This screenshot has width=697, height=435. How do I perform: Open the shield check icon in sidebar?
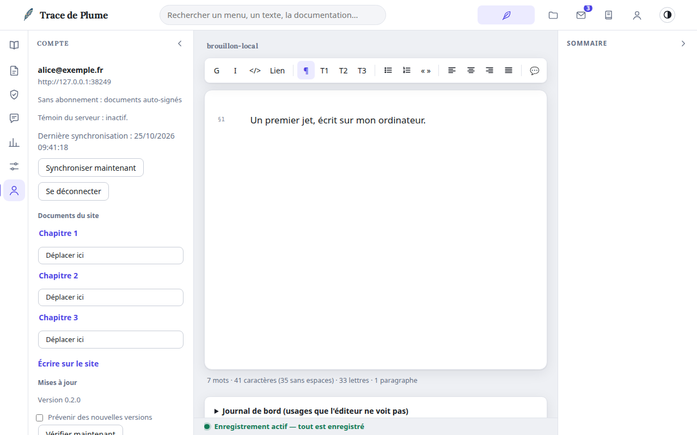pyautogui.click(x=14, y=95)
